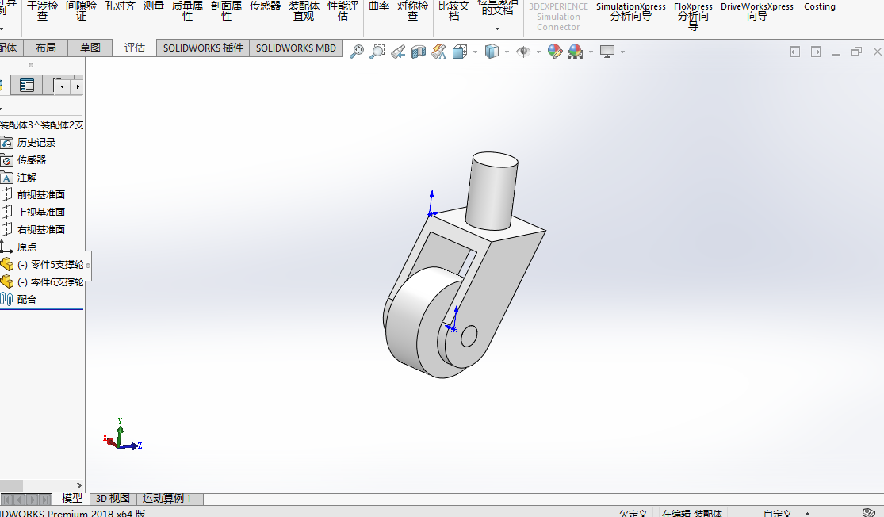Viewport: 884px width, 517px height.
Task: Open FloXpress 分析向导
Action: 693,16
